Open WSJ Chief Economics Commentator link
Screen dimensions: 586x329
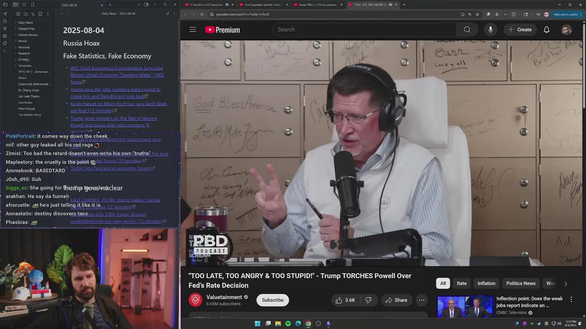[117, 75]
